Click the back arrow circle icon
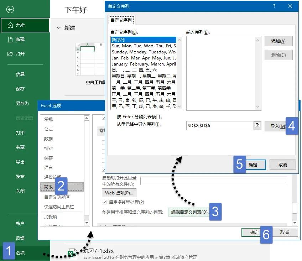This screenshot has width=302, height=261. 10,9
